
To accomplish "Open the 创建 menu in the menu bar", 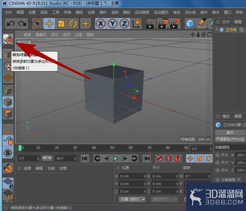I will [x=32, y=12].
